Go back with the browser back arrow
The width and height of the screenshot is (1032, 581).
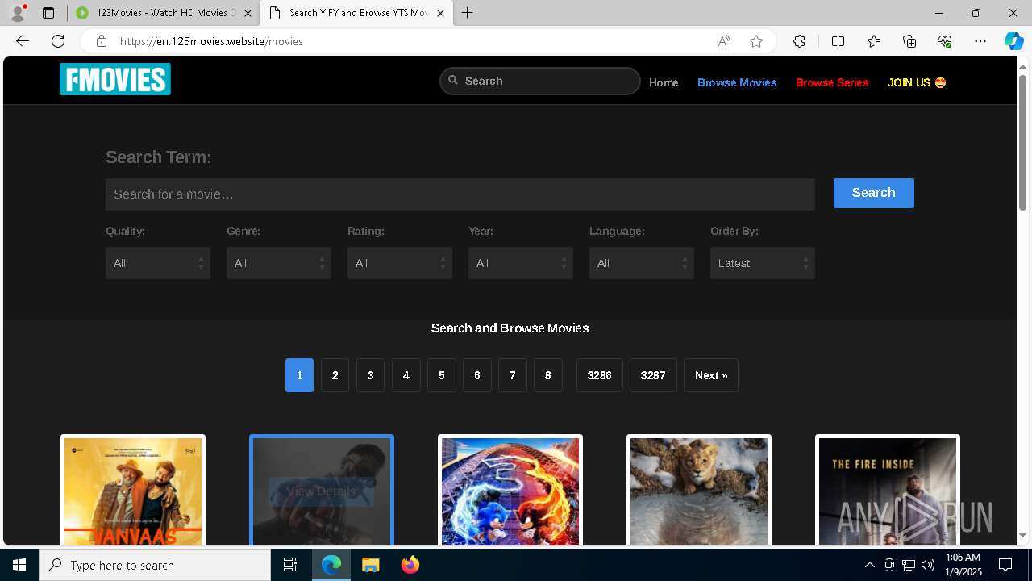(23, 41)
